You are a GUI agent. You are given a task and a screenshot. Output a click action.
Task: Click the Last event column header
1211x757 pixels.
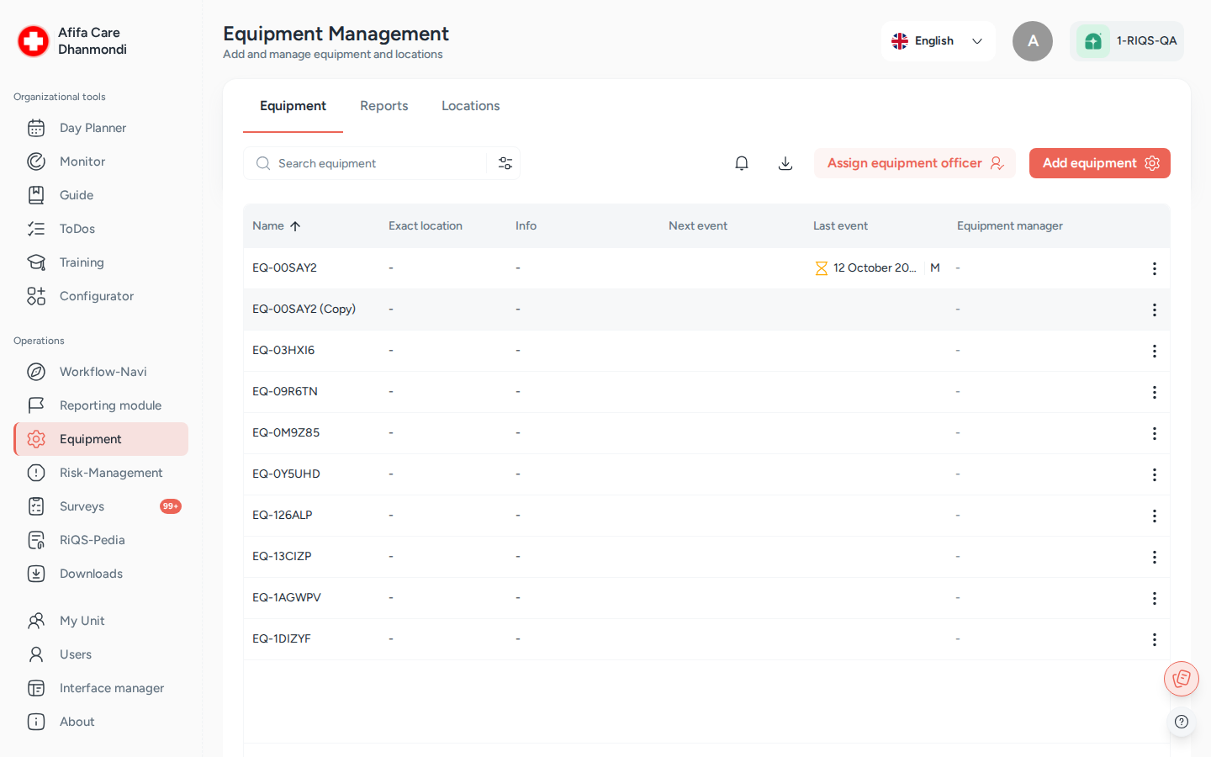[840, 225]
